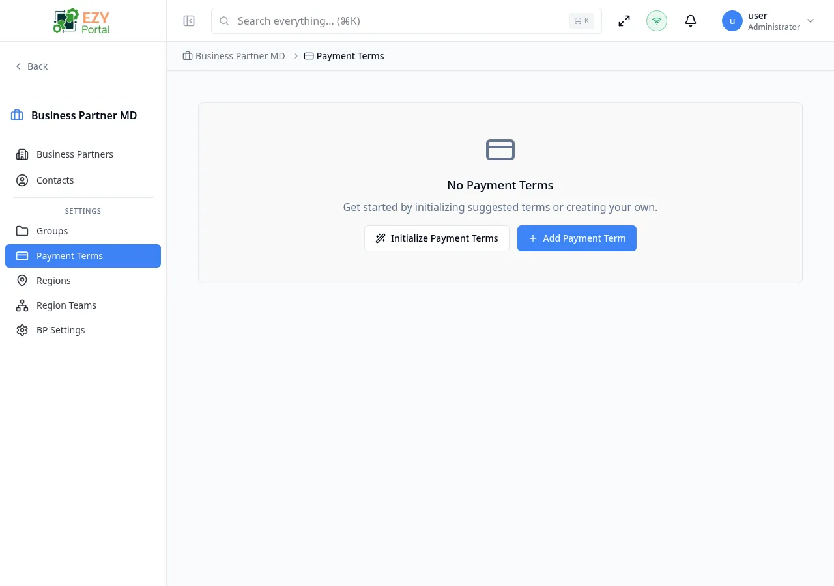Open the user account dropdown chevron
The width and height of the screenshot is (834, 586).
click(x=811, y=21)
